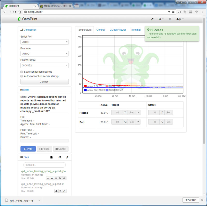
Task: Click the Connect button
Action: [x=45, y=82]
